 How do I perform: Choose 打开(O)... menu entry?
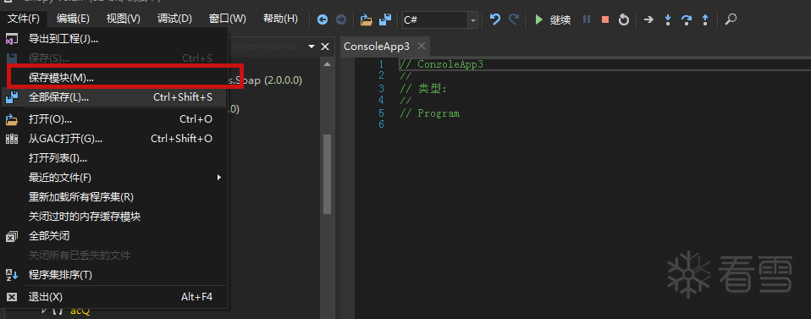pyautogui.click(x=114, y=119)
